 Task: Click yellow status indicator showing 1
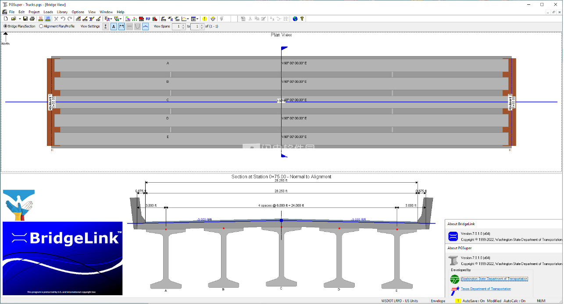click(458, 301)
